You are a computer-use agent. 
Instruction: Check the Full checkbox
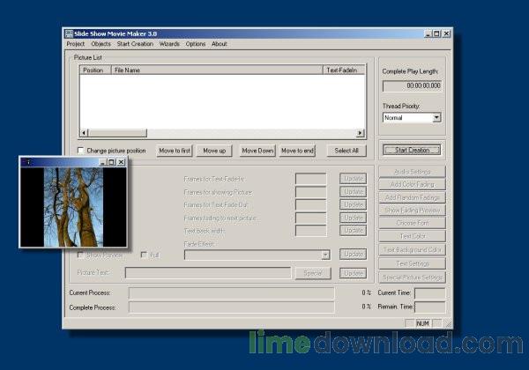tap(145, 255)
